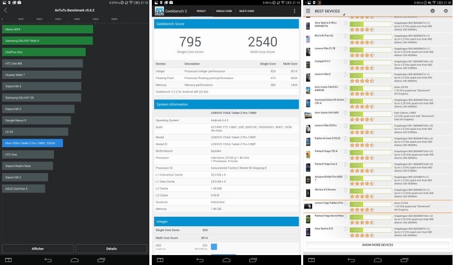The height and width of the screenshot is (265, 453).
Task: Tap the Afficher button in AnTuTu
Action: click(38, 249)
